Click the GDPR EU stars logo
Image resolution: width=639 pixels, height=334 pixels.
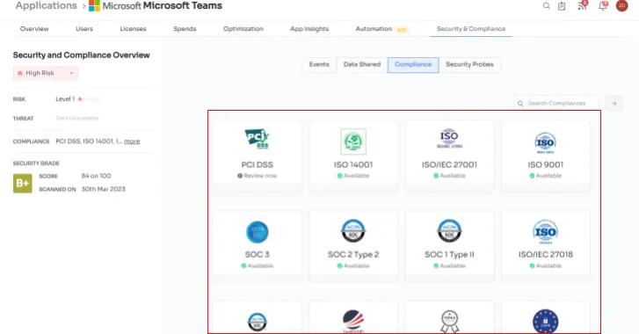[x=545, y=322]
